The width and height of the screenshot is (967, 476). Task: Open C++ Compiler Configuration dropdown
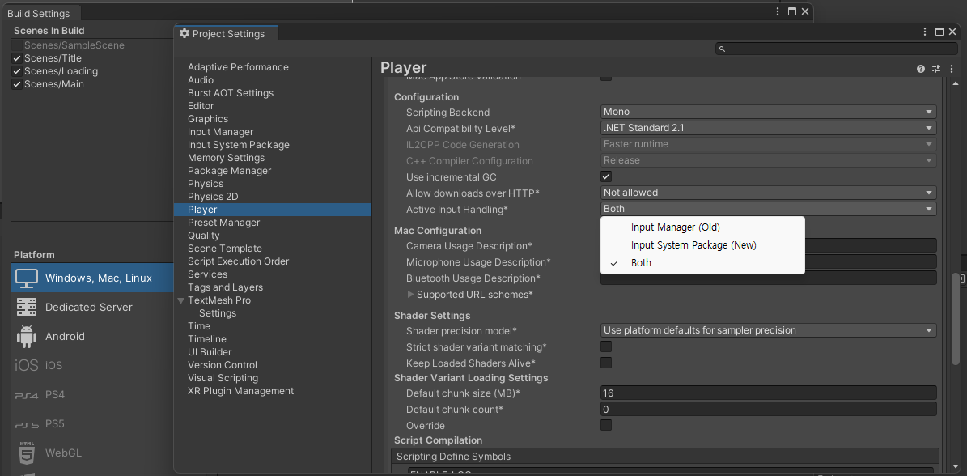(x=769, y=159)
